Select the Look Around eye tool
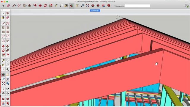Viewport: 190px width, 107px height. (3, 93)
